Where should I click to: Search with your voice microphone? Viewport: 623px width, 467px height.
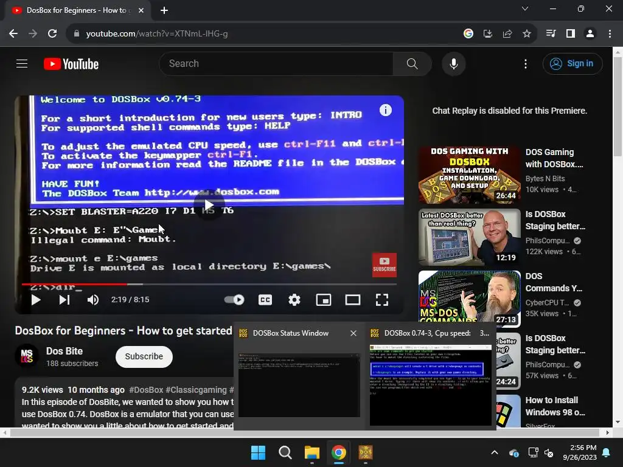[453, 63]
